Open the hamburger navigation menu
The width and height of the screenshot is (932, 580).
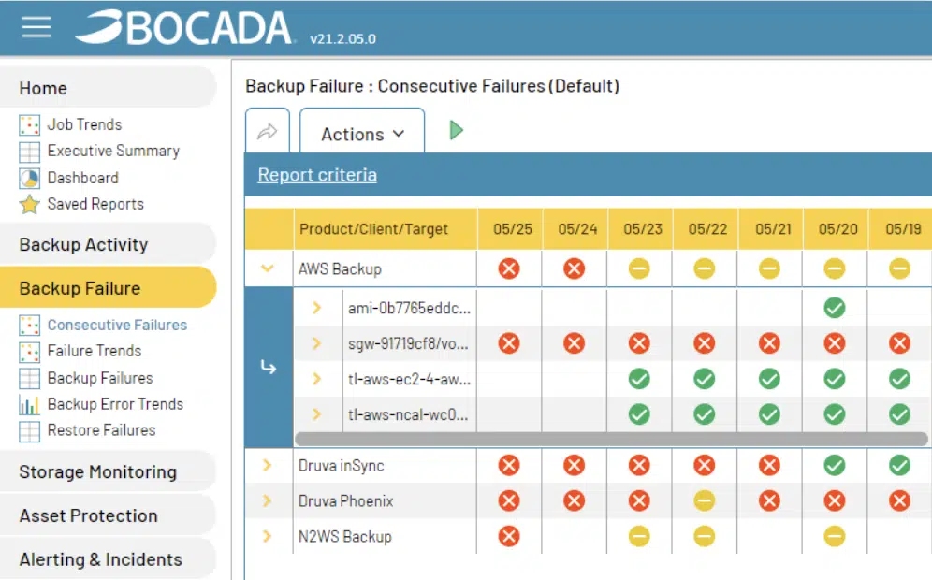[36, 27]
